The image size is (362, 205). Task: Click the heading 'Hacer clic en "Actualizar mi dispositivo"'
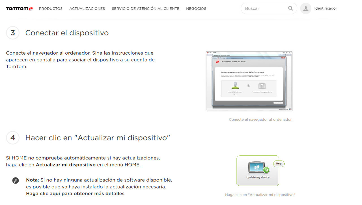pos(98,138)
